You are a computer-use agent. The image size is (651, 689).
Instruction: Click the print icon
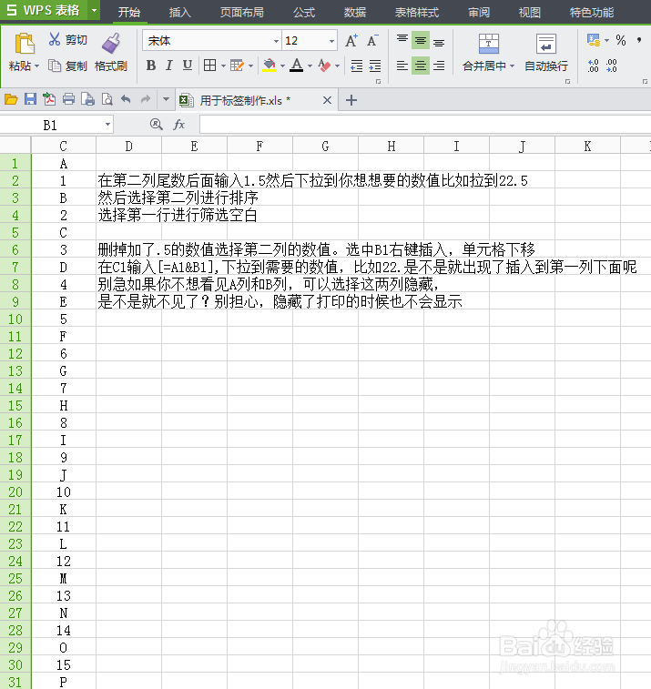pos(68,99)
